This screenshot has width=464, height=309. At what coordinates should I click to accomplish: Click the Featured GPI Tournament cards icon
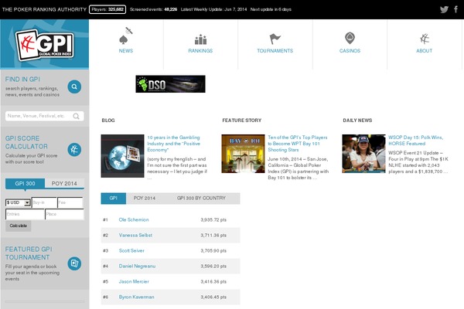(74, 263)
